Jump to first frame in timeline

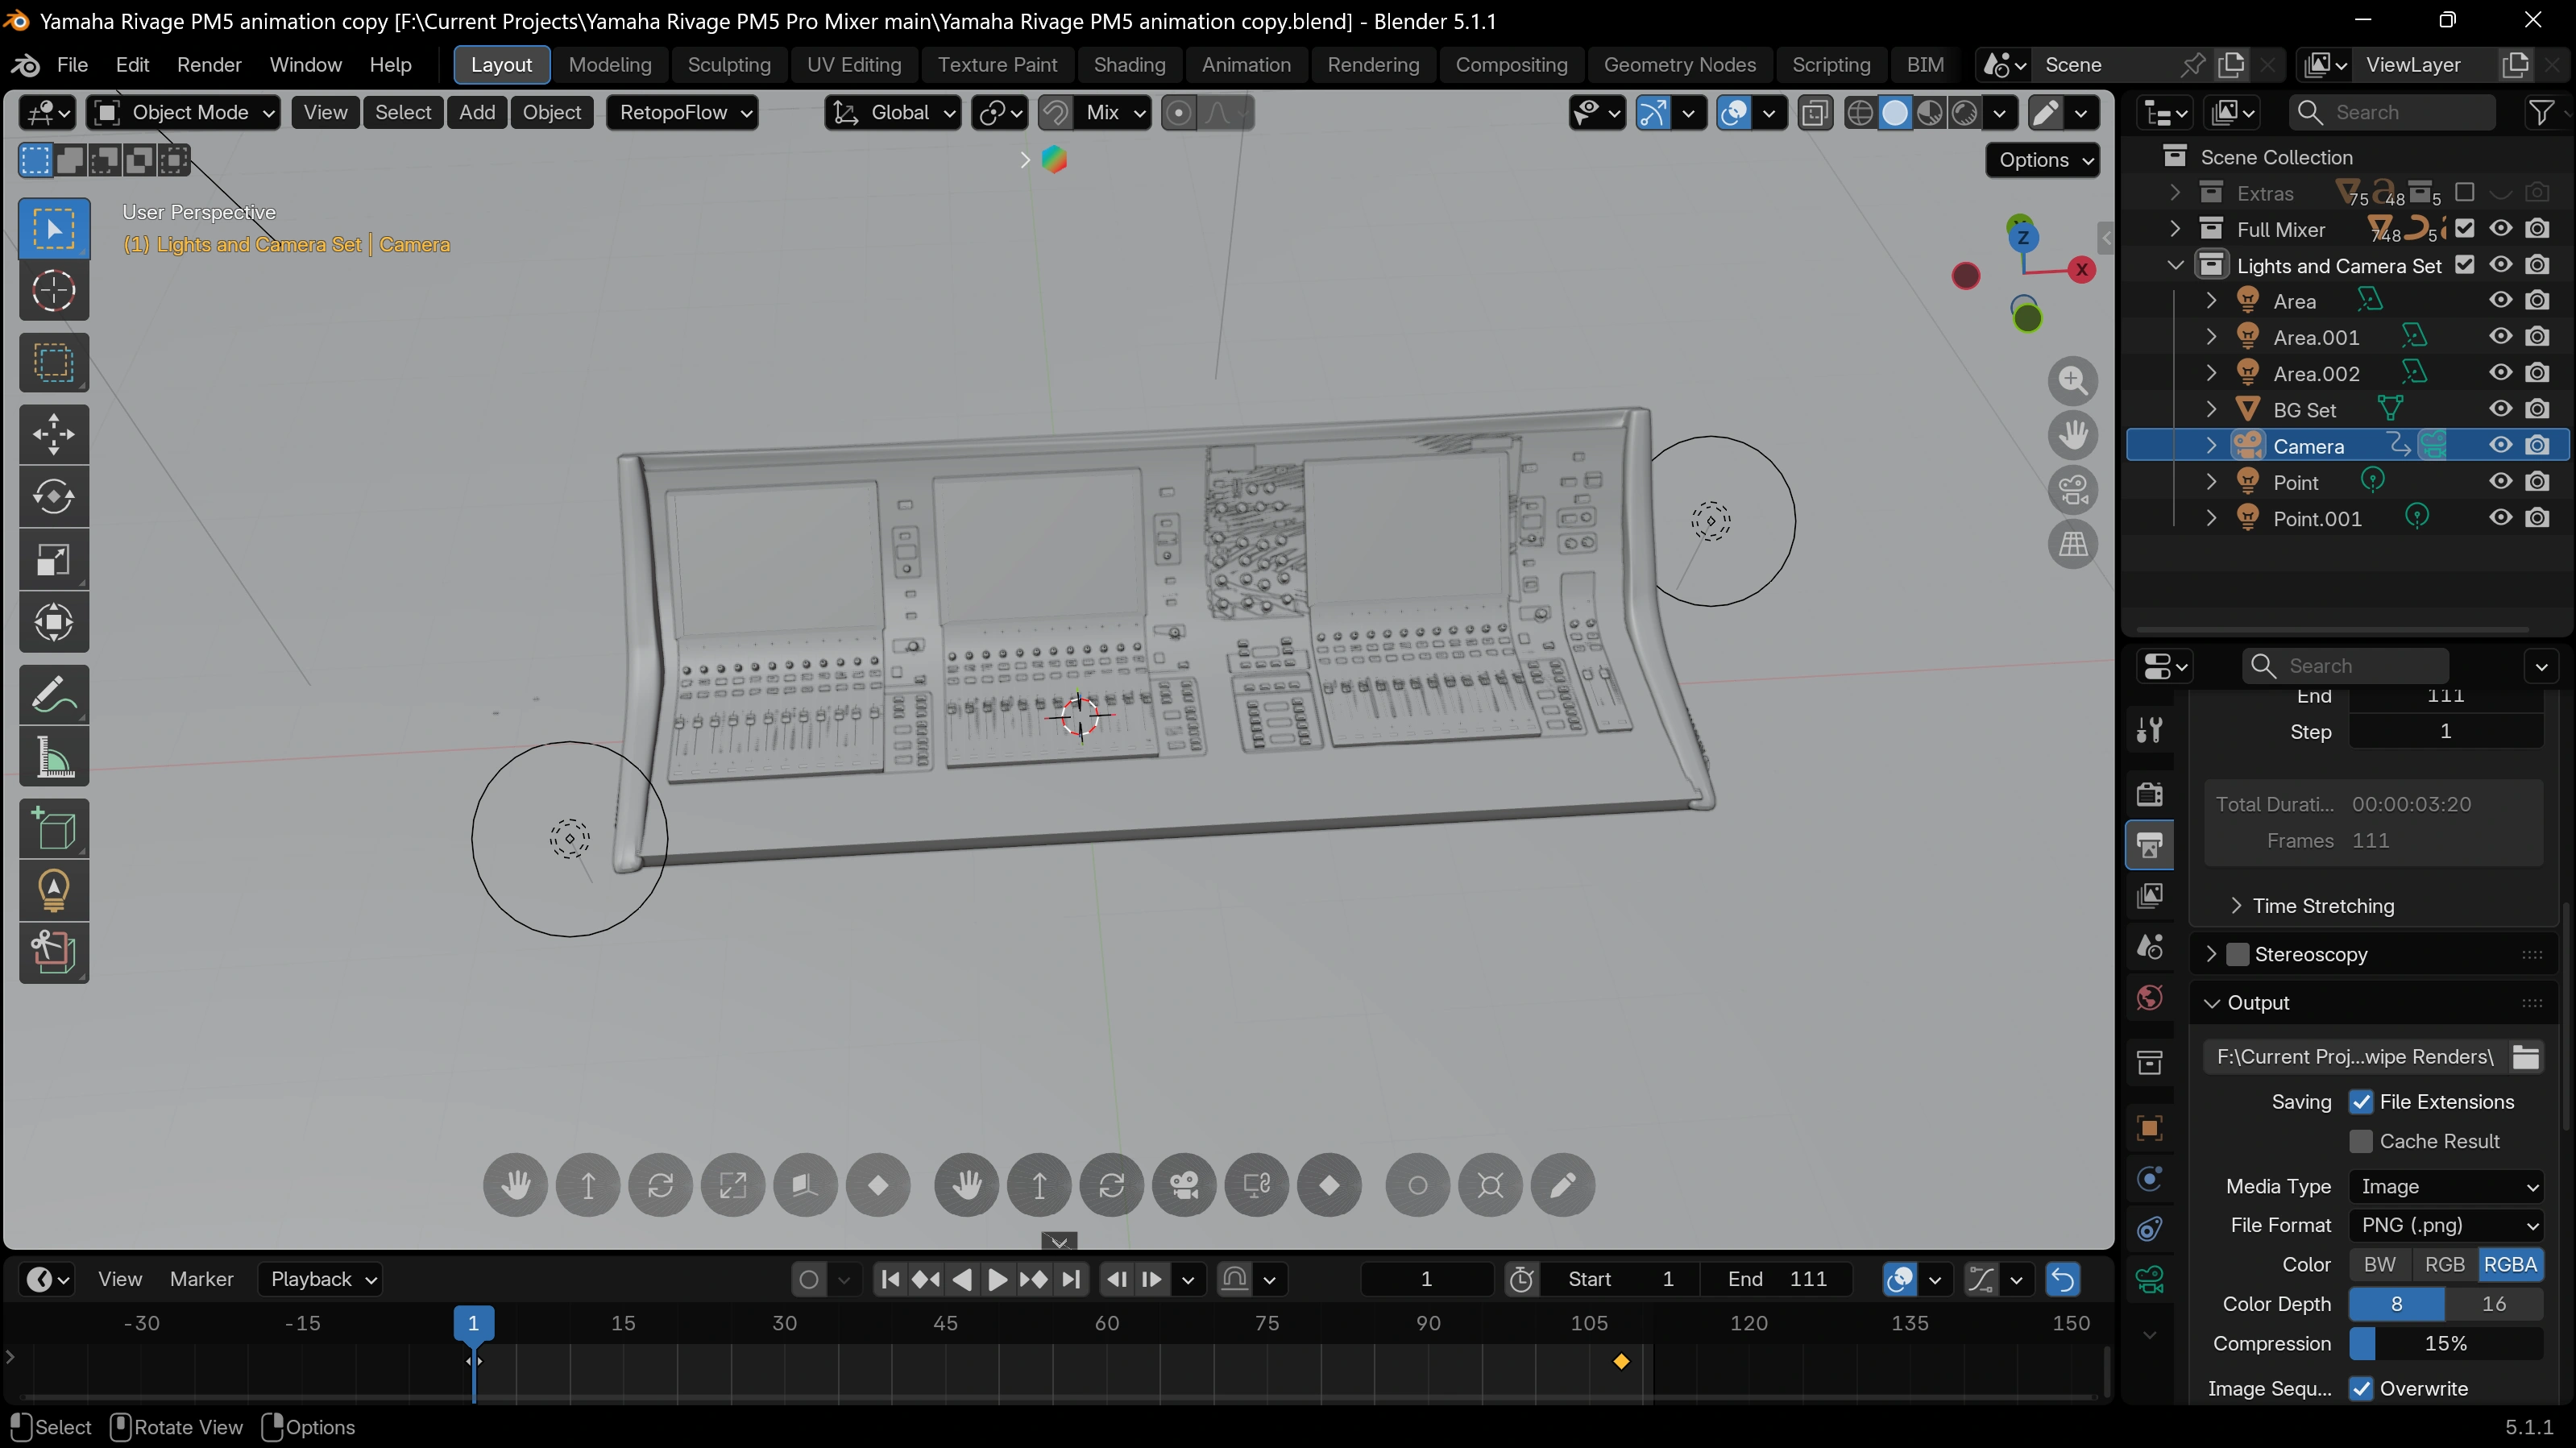click(891, 1279)
